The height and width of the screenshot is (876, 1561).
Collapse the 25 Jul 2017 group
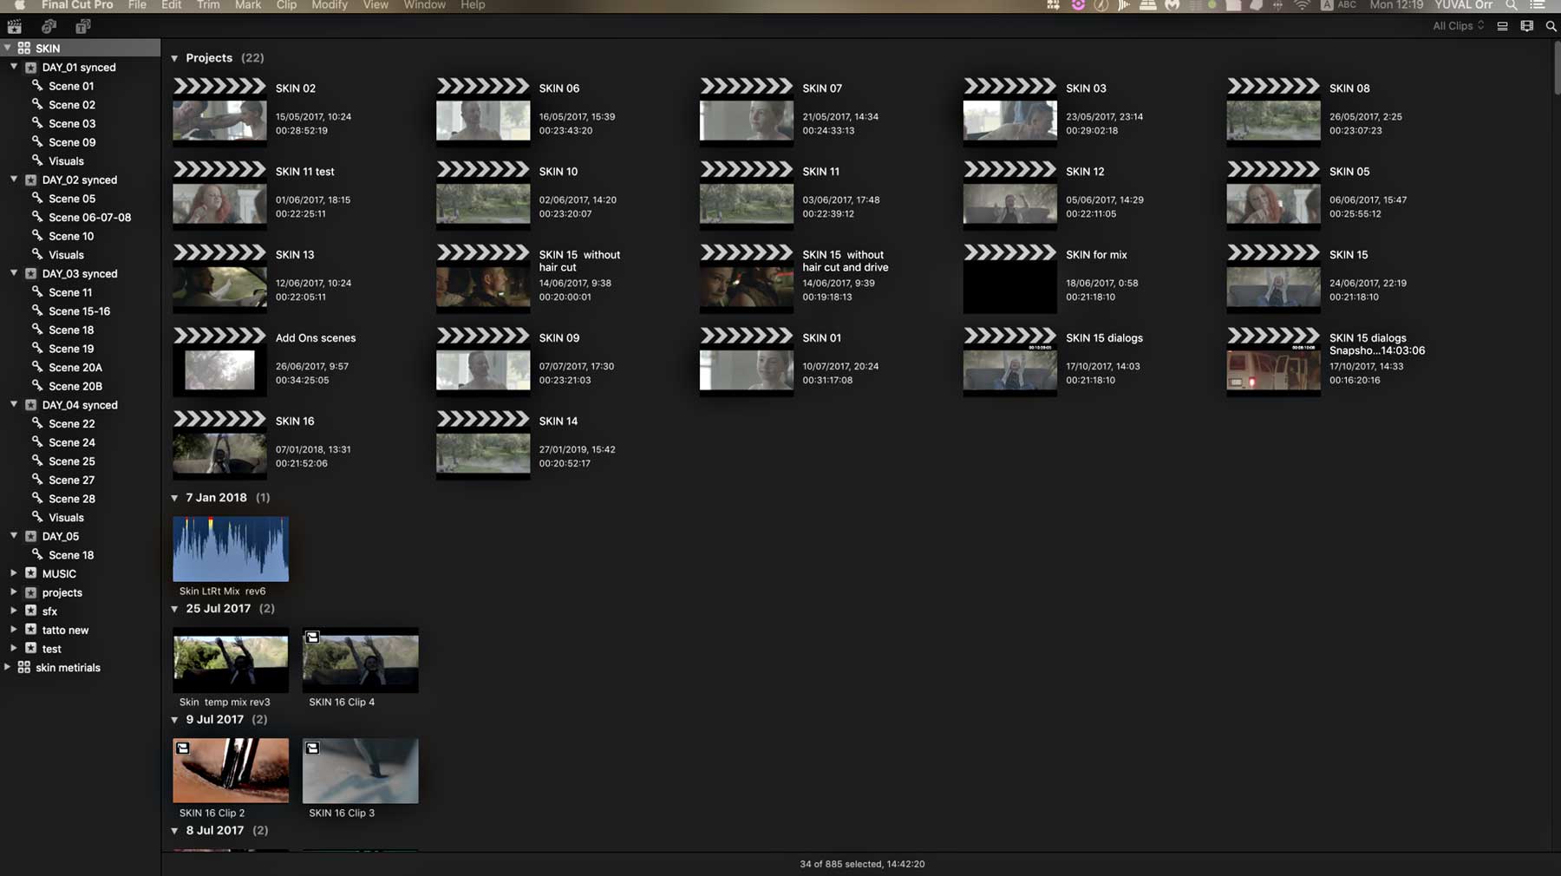pyautogui.click(x=174, y=609)
